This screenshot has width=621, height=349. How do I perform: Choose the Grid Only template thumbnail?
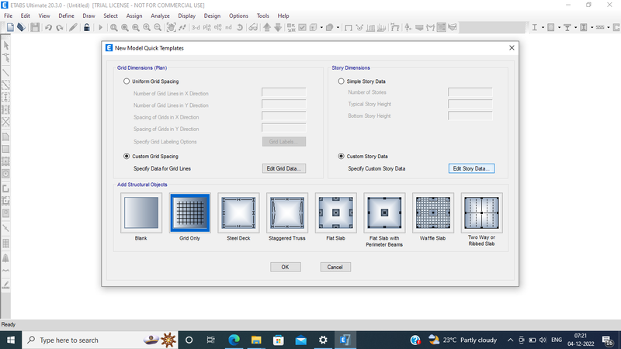click(189, 213)
